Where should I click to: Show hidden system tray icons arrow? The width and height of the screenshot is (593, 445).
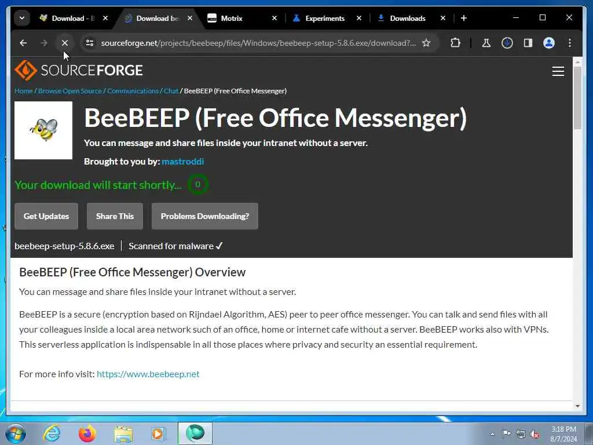(x=492, y=434)
